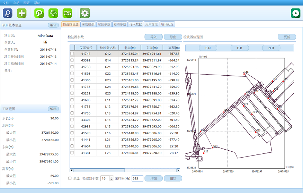Open the 文件 menu
This screenshot has height=193, width=303.
click(6, 2)
